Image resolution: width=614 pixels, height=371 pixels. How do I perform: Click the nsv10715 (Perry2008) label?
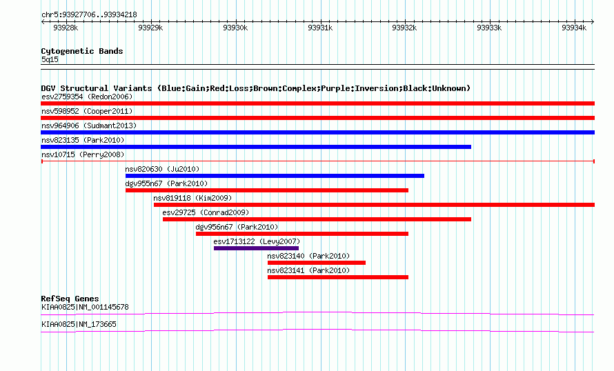pos(83,154)
